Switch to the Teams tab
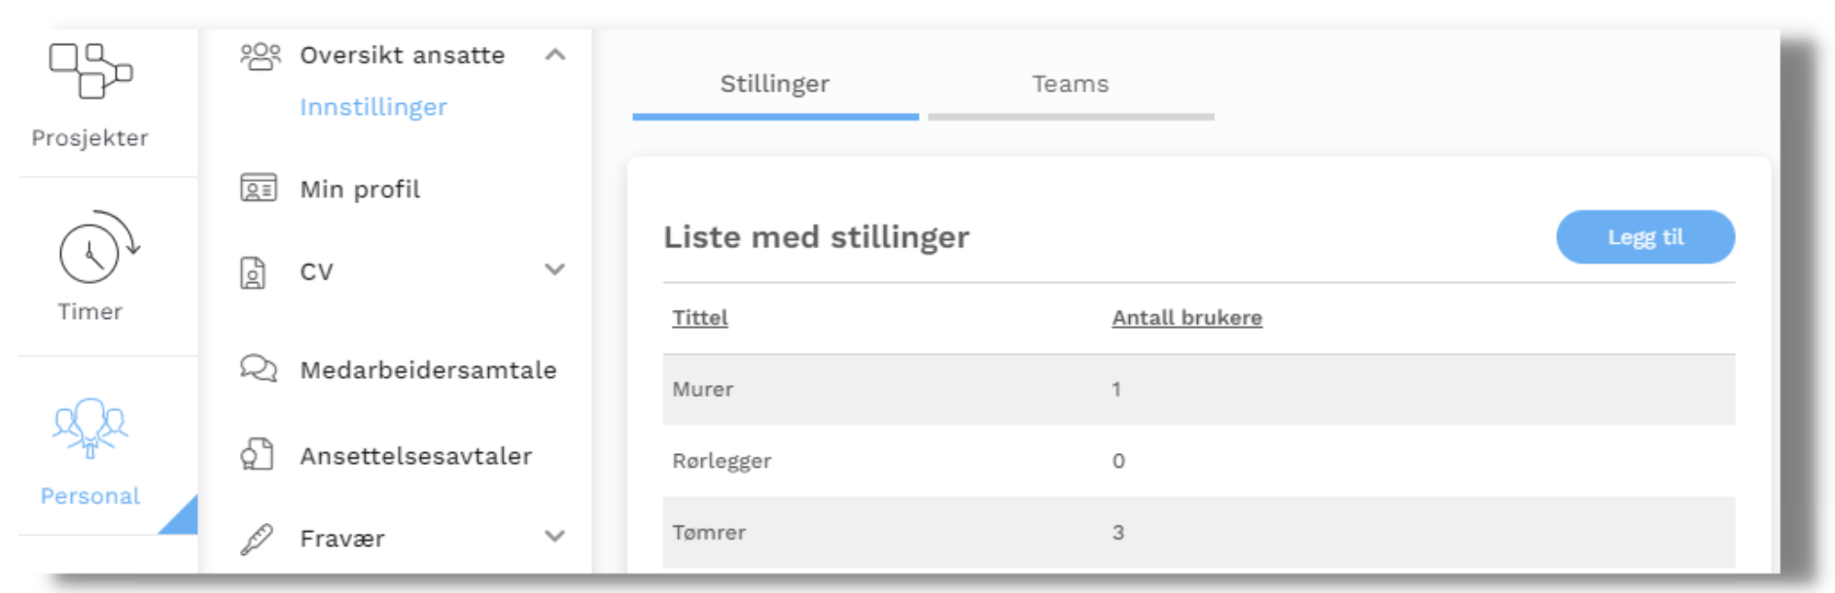This screenshot has width=1835, height=593. coord(1070,85)
